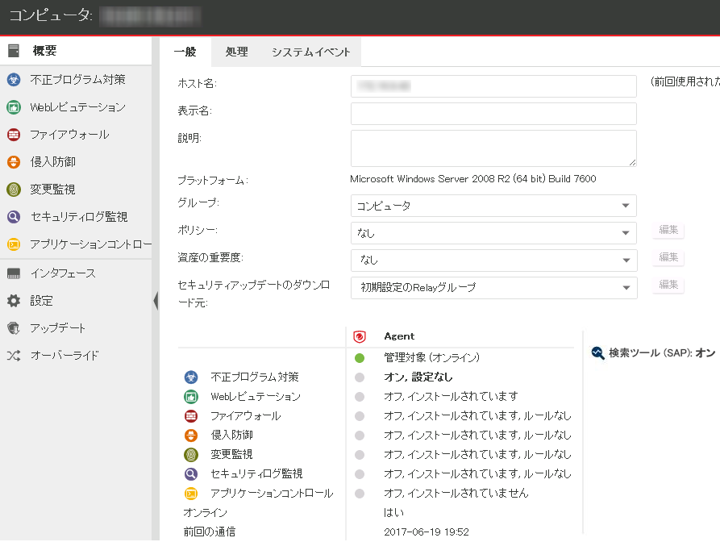This screenshot has width=720, height=542.
Task: Open the アップデート sidebar item
Action: pos(57,328)
